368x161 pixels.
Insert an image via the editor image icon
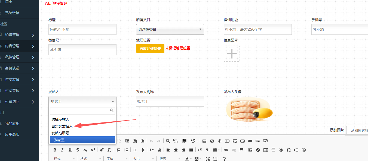[x=250, y=150]
